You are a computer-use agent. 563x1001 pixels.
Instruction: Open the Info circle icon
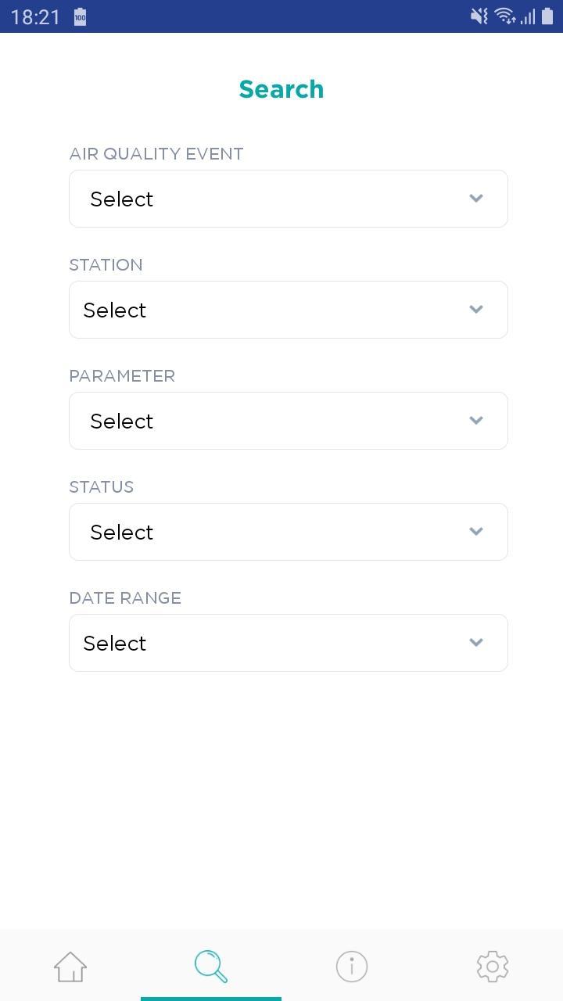click(x=352, y=967)
